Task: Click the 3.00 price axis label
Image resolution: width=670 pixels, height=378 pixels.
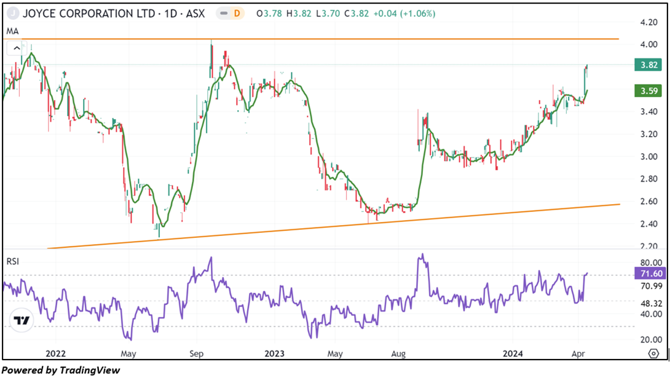Action: 648,157
